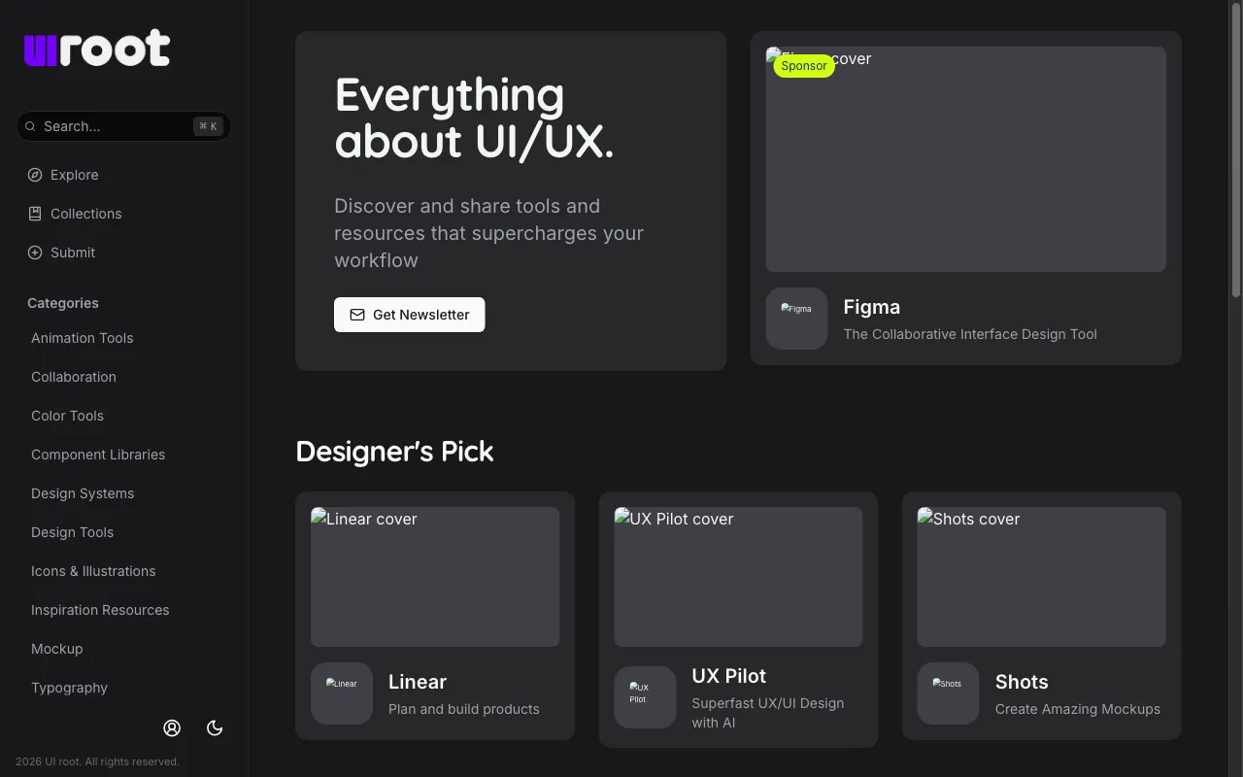Click the Figma title text
1243x777 pixels.
872,307
